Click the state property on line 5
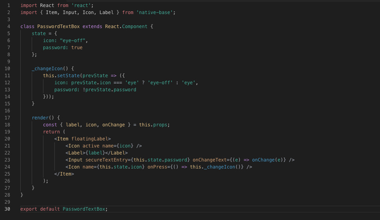 pos(39,33)
